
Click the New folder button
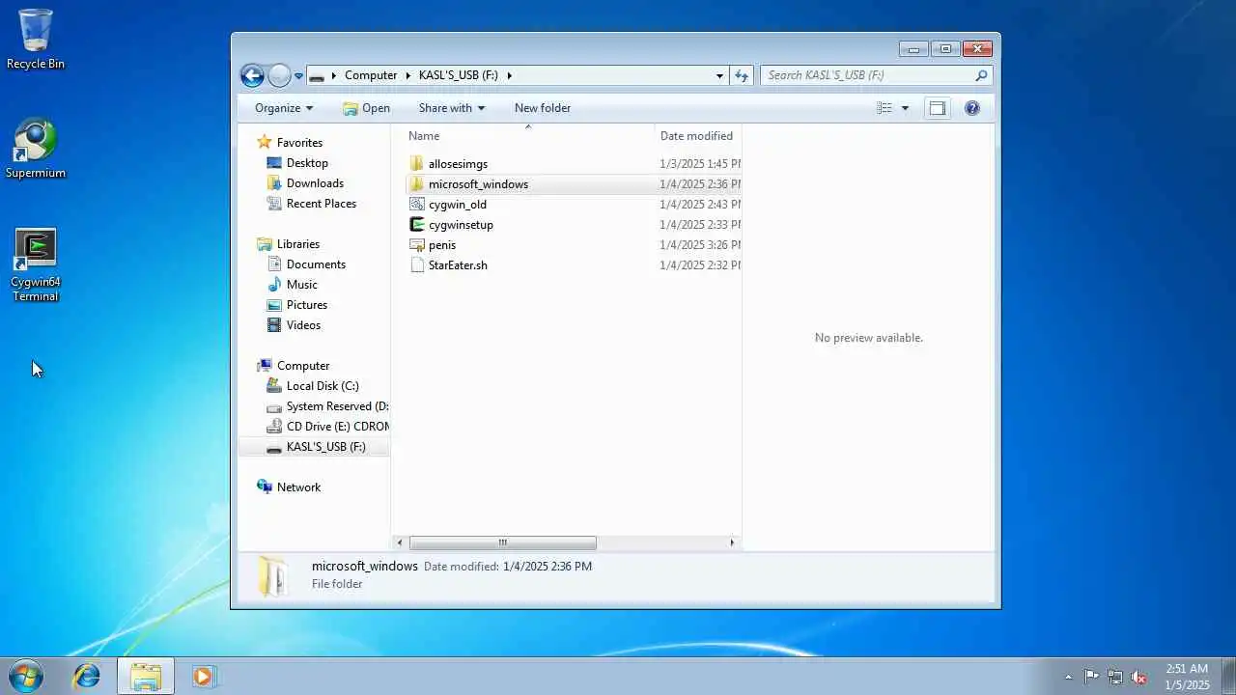(x=543, y=108)
